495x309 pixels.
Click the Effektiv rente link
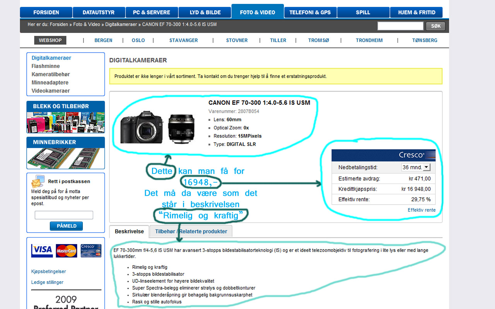422,210
